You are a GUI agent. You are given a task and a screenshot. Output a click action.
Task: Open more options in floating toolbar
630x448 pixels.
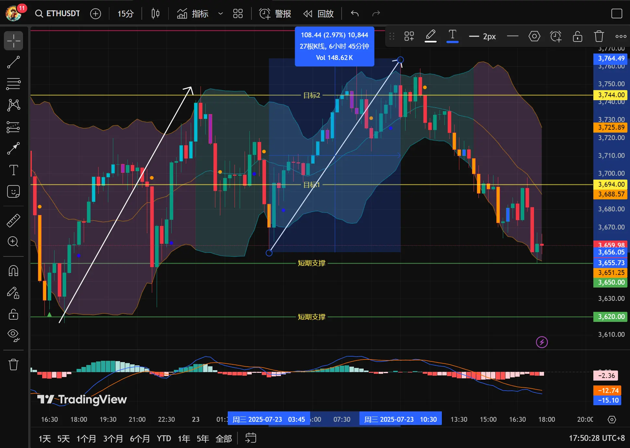(621, 36)
